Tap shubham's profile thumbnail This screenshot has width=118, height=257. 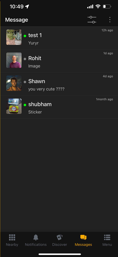14,106
